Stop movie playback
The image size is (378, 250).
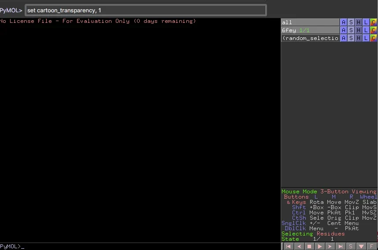(x=309, y=246)
